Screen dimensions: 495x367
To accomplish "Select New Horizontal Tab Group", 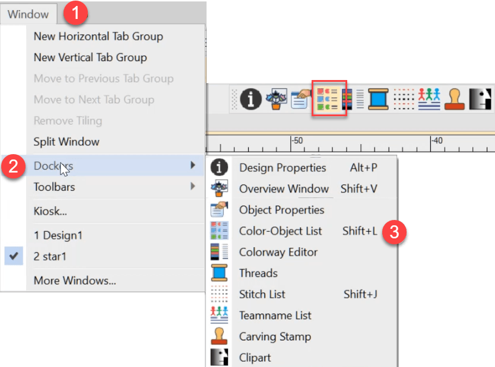I will pyautogui.click(x=98, y=36).
